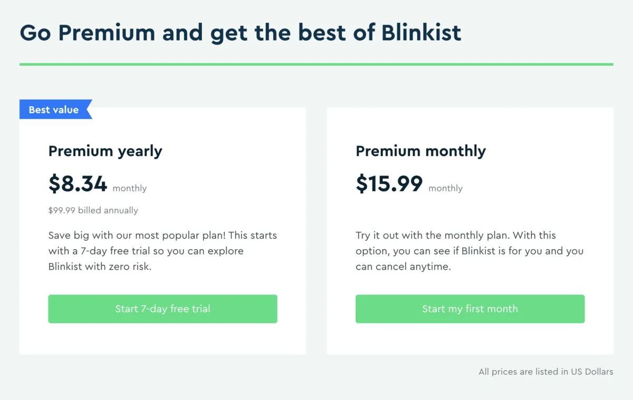633x400 pixels.
Task: Click the monthly plan description text
Action: pos(469,251)
